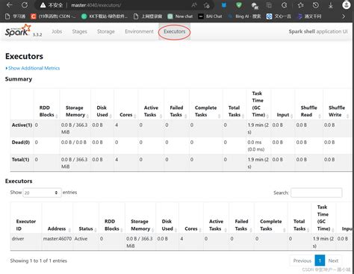Click the favorites star icon
The width and height of the screenshot is (354, 274).
[301, 5]
